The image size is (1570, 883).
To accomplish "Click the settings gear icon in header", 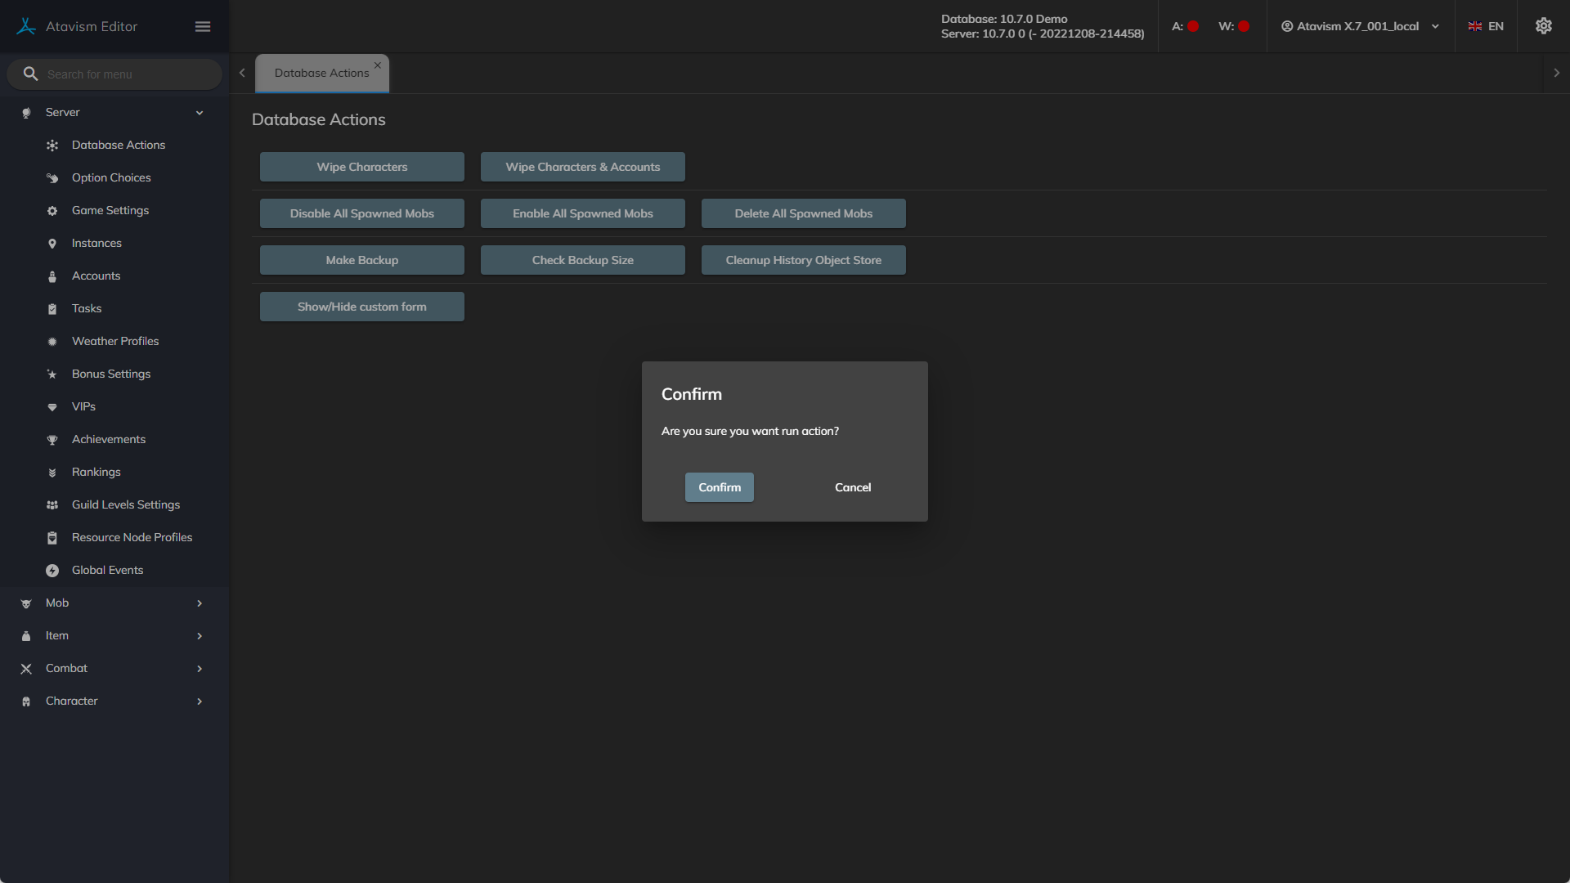I will click(1543, 26).
